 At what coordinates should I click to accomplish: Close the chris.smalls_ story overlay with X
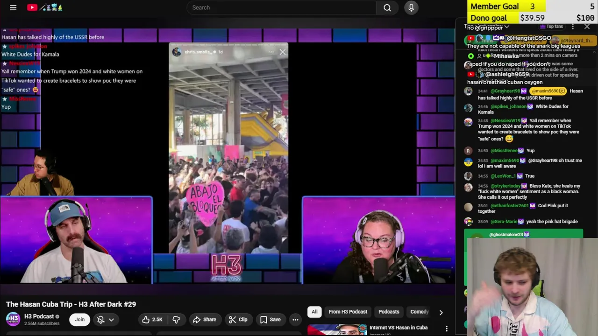coord(282,52)
